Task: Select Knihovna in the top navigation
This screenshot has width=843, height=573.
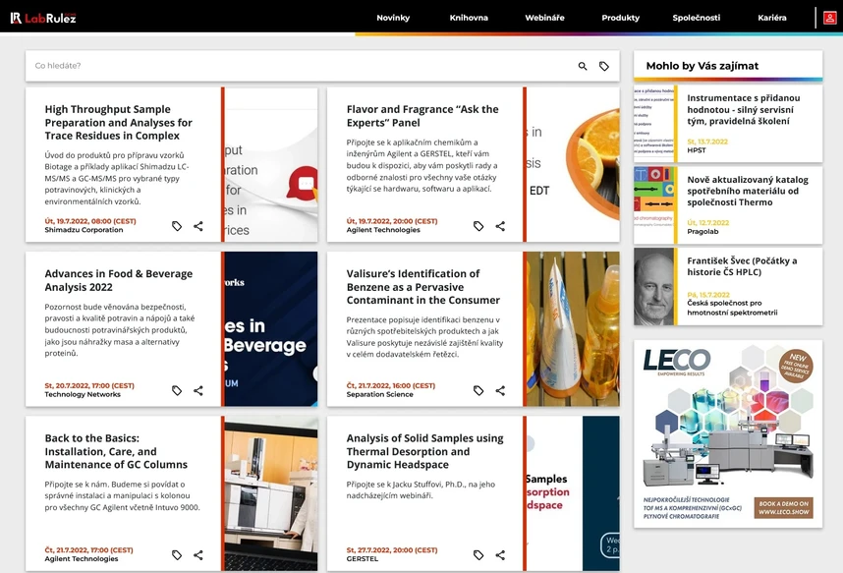Action: pyautogui.click(x=468, y=17)
